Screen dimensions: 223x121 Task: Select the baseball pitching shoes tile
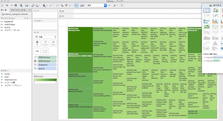pyautogui.click(x=103, y=33)
